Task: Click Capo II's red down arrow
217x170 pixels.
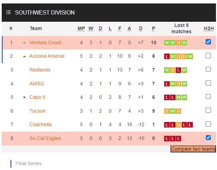Action: click(x=24, y=97)
